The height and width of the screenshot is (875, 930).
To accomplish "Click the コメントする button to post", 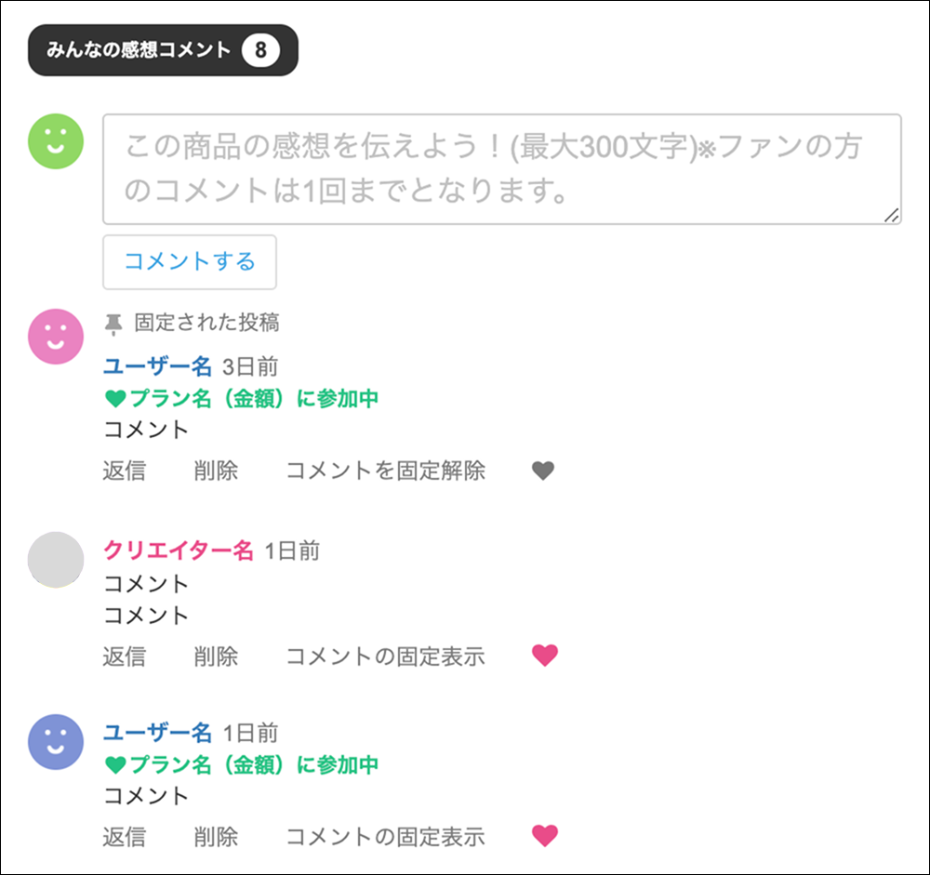I will coord(189,262).
